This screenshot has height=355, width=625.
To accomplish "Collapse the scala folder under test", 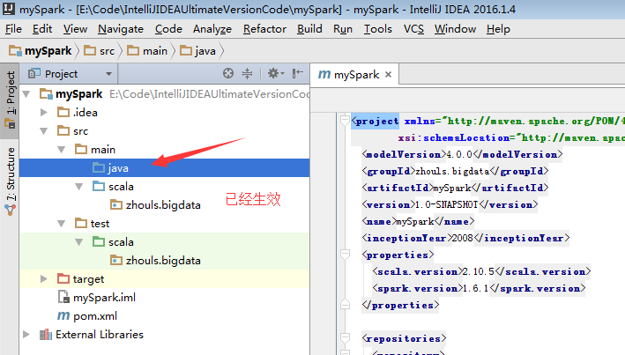I will point(79,242).
